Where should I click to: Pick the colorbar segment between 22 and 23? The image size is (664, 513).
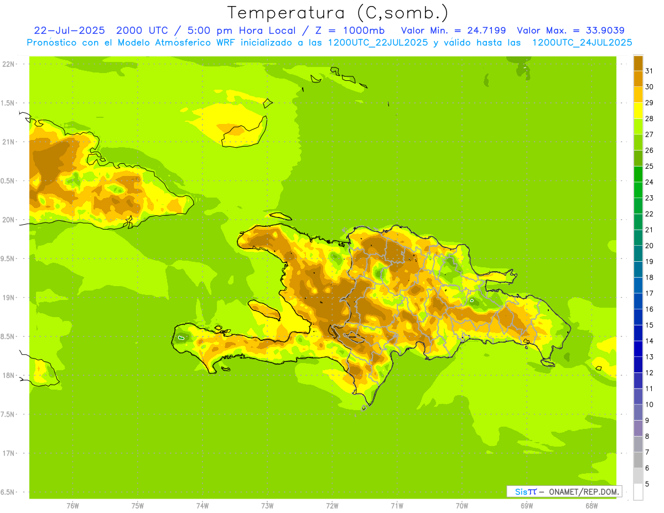[638, 206]
